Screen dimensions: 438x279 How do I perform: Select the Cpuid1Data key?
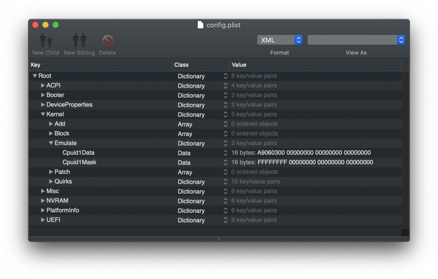coord(78,153)
